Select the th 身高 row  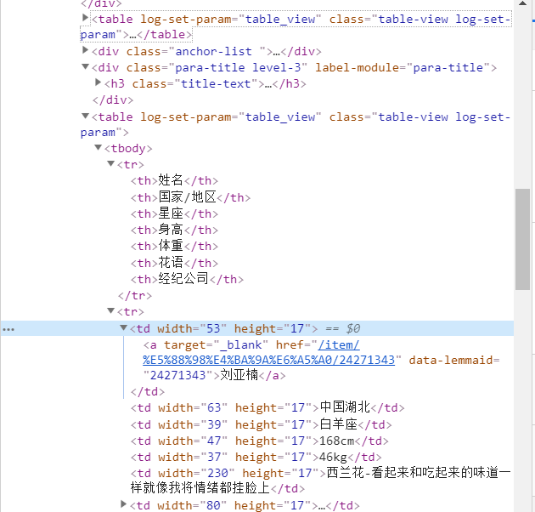[x=174, y=230]
